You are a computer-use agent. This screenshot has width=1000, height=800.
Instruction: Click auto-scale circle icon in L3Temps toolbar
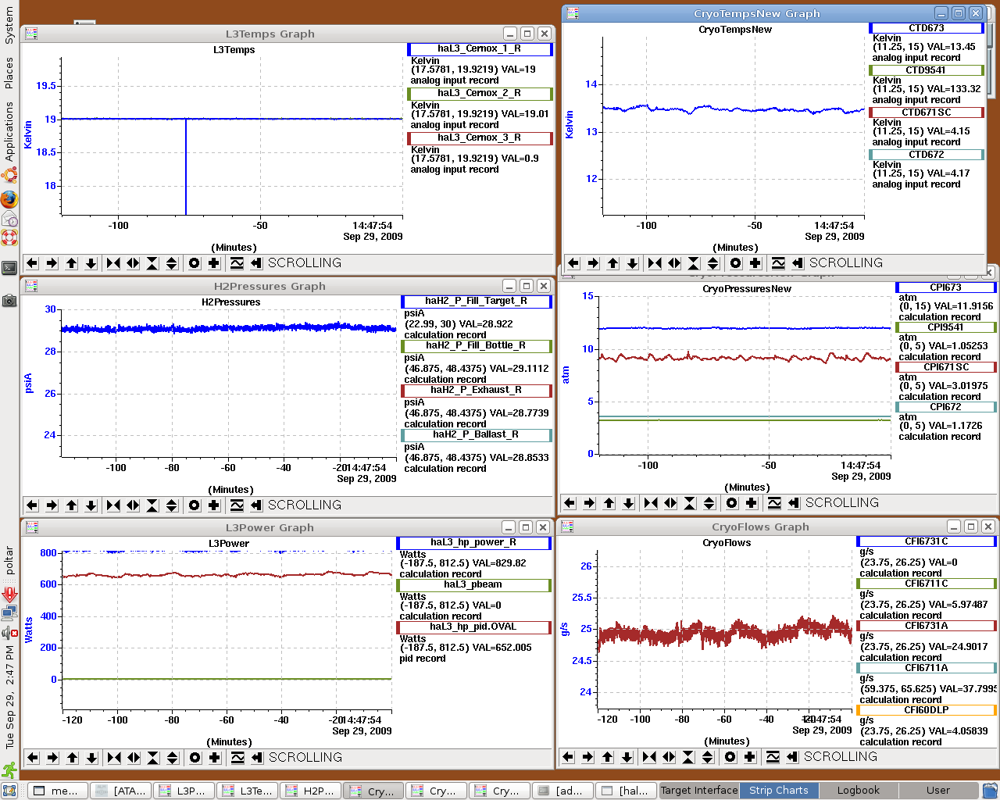(x=195, y=263)
